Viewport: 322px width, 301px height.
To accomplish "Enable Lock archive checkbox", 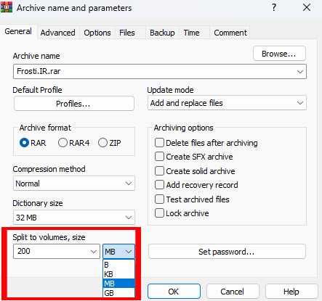I will pos(159,213).
